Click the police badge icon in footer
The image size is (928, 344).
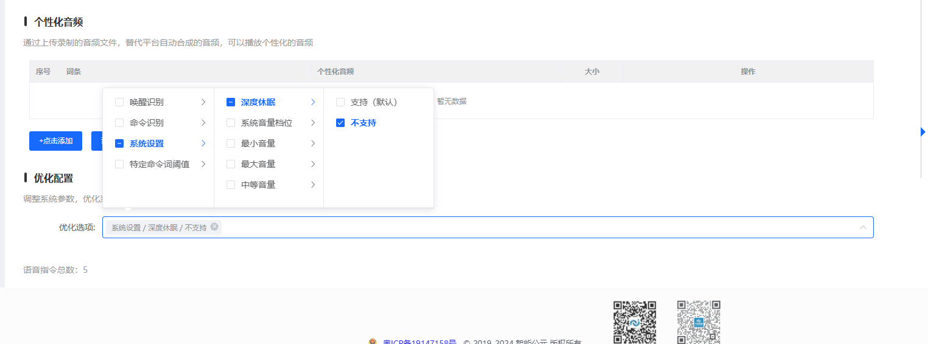tap(373, 342)
